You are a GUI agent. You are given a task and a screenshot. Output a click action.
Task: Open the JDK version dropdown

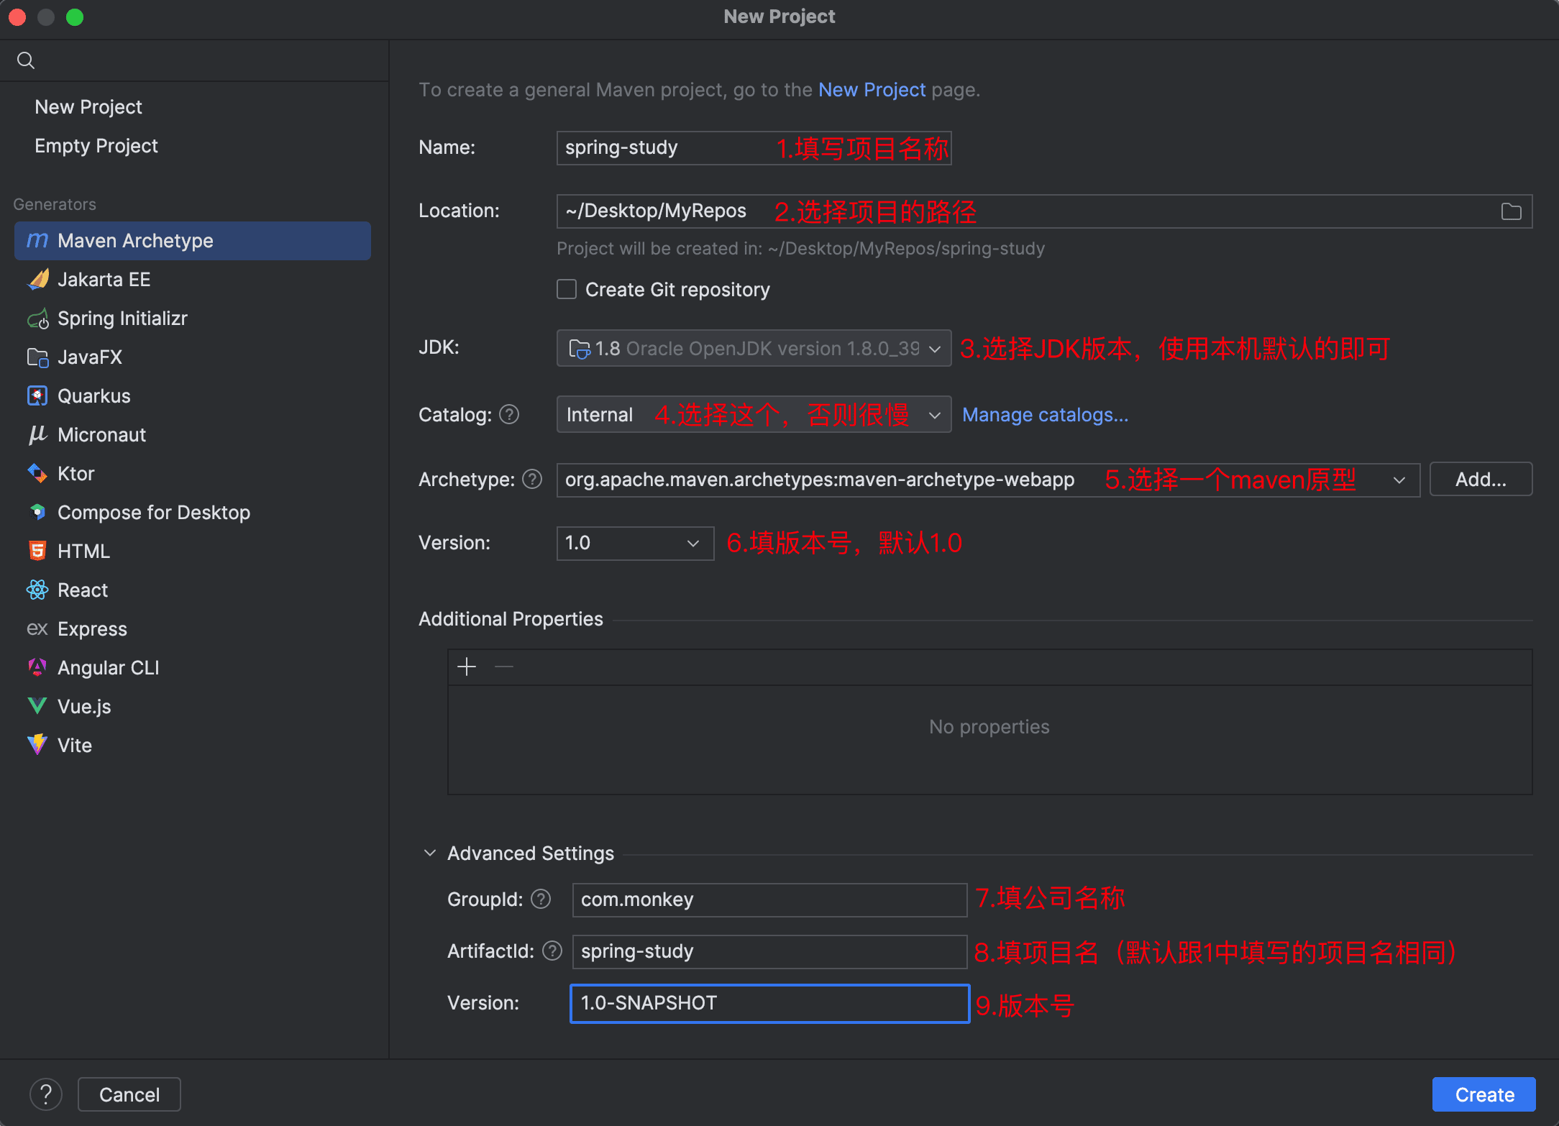(754, 348)
